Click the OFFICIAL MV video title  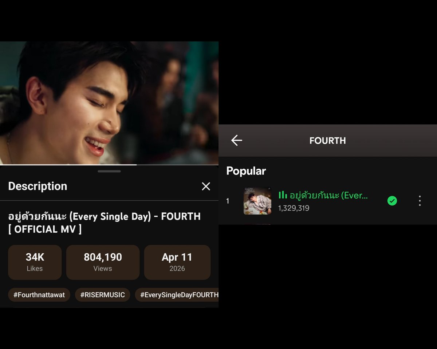coord(104,223)
